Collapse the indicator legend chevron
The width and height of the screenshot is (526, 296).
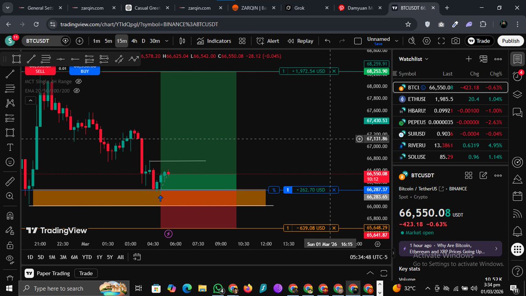point(30,100)
